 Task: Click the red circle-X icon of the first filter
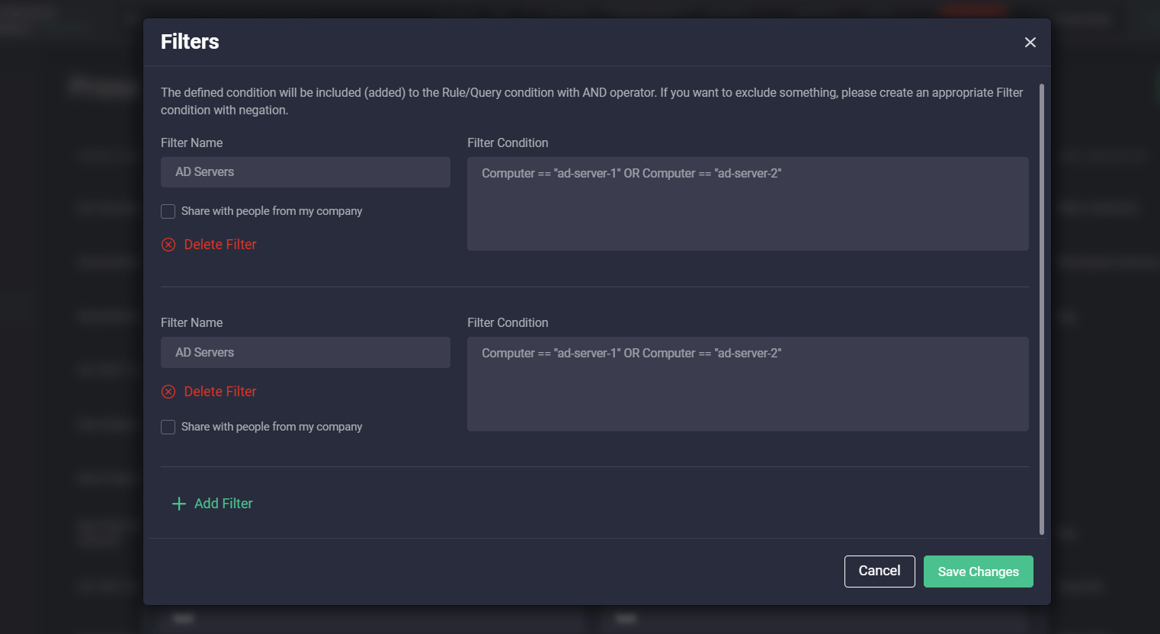pyautogui.click(x=168, y=245)
